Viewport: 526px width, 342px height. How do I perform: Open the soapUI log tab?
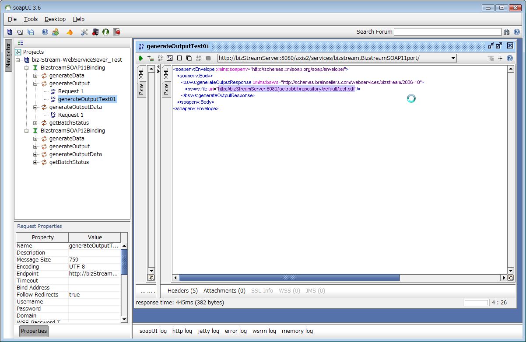[153, 331]
